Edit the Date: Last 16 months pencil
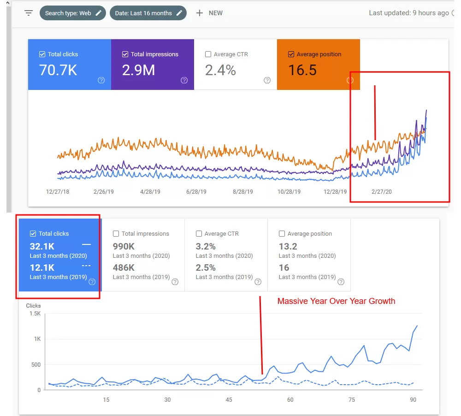The width and height of the screenshot is (461, 416). pyautogui.click(x=179, y=13)
